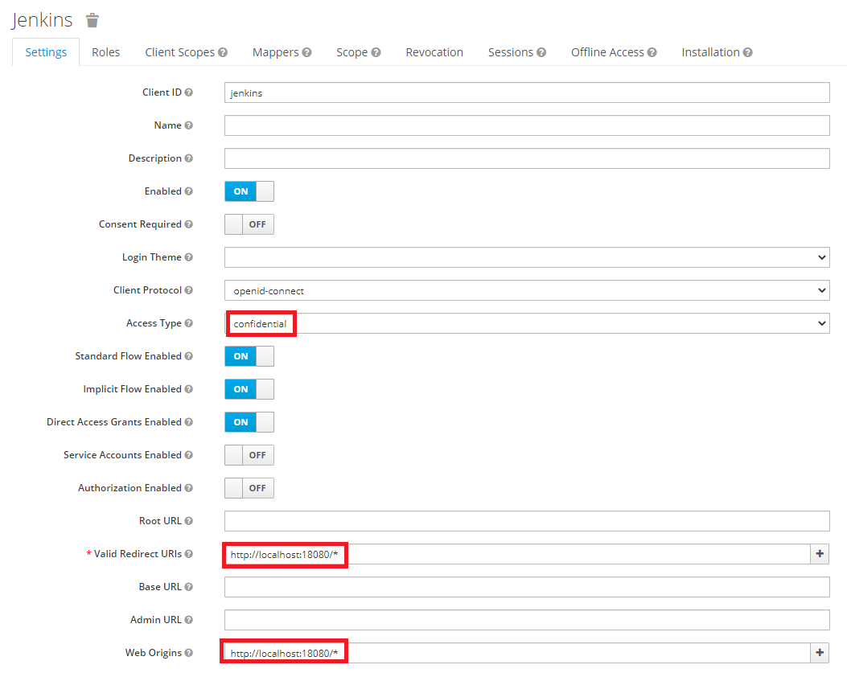Show help tooltip for Service Accounts Enabled

pyautogui.click(x=188, y=455)
